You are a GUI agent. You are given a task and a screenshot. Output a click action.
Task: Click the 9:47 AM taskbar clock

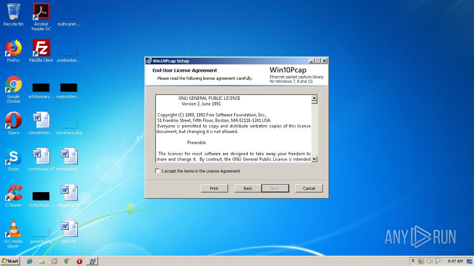click(455, 261)
